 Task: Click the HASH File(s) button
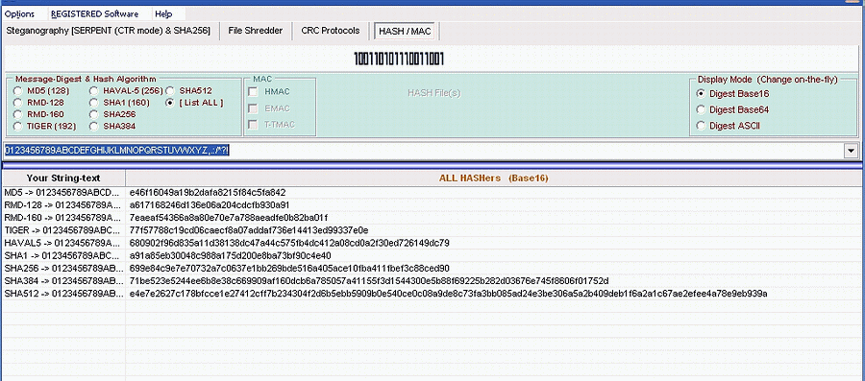[433, 93]
